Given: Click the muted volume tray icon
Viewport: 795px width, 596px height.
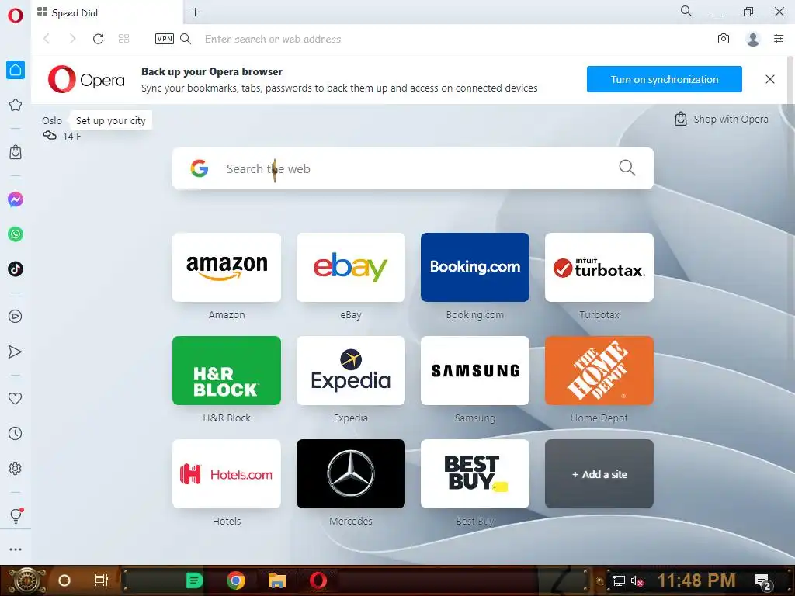Looking at the screenshot, I should click(x=637, y=580).
